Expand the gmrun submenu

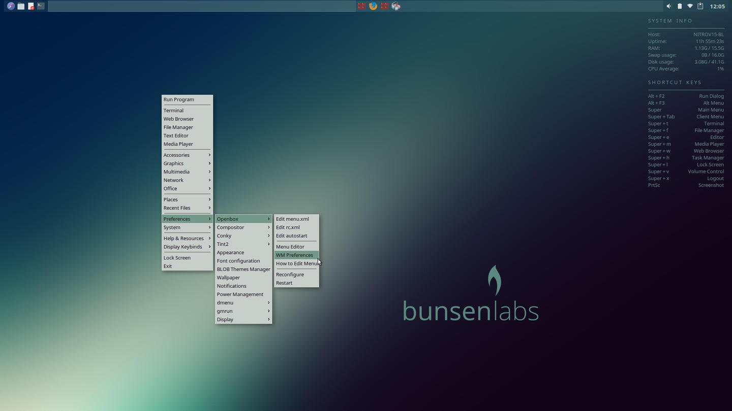(243, 311)
